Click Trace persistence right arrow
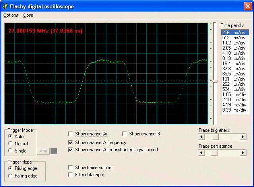Screen dimensions: 254x187 click(x=243, y=153)
